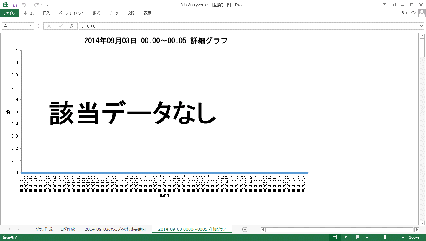Image resolution: width=426 pixels, height=241 pixels.
Task: Switch to Page Break Preview icon
Action: (x=359, y=237)
